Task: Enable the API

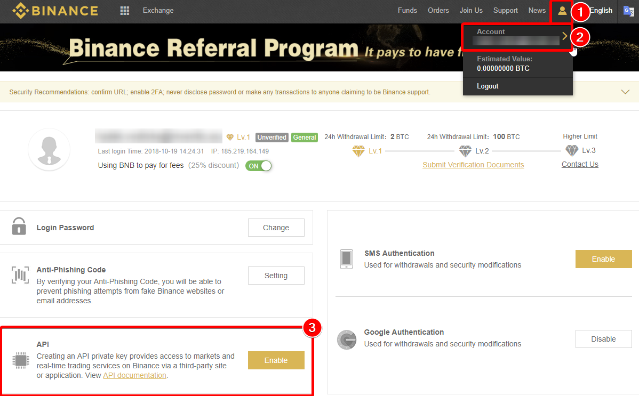Action: tap(276, 360)
